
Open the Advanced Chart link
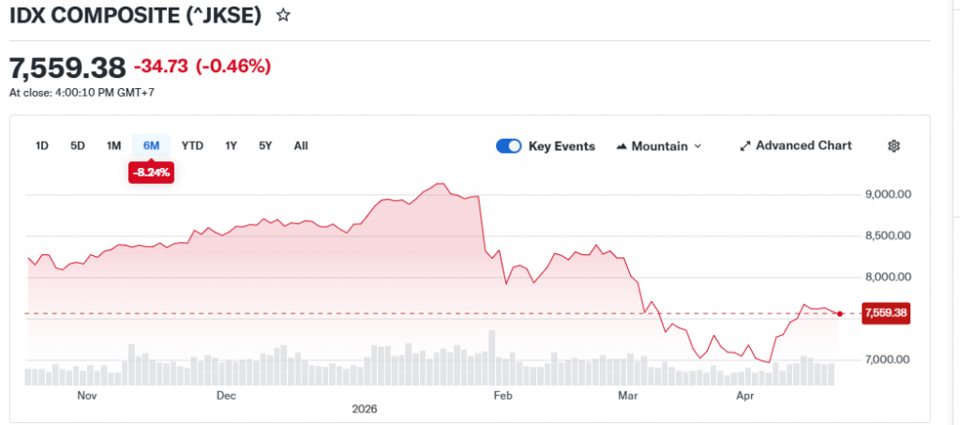click(803, 145)
